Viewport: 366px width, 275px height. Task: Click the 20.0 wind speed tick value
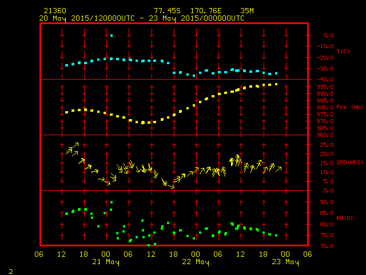[327, 154]
